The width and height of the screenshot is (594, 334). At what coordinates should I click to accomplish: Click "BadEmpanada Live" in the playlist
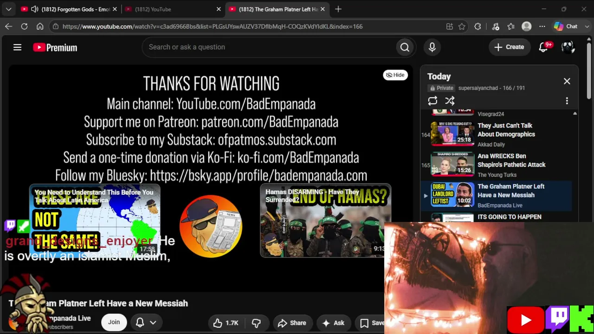[500, 206]
